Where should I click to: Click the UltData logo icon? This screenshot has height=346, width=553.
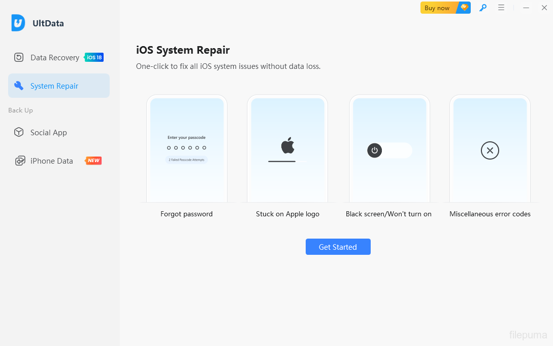pos(18,23)
